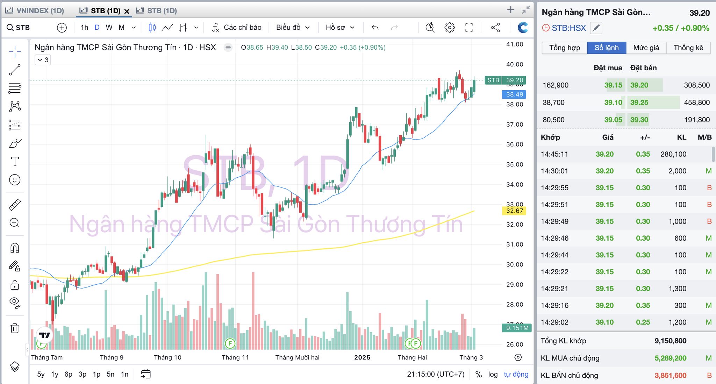Viewport: 716px width, 384px height.
Task: Toggle fullscreen mode for chart
Action: tap(469, 28)
